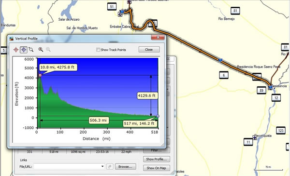Click the go-to-link arrow icon beside File/URL
This screenshot has height=176, width=290.
[110, 166]
